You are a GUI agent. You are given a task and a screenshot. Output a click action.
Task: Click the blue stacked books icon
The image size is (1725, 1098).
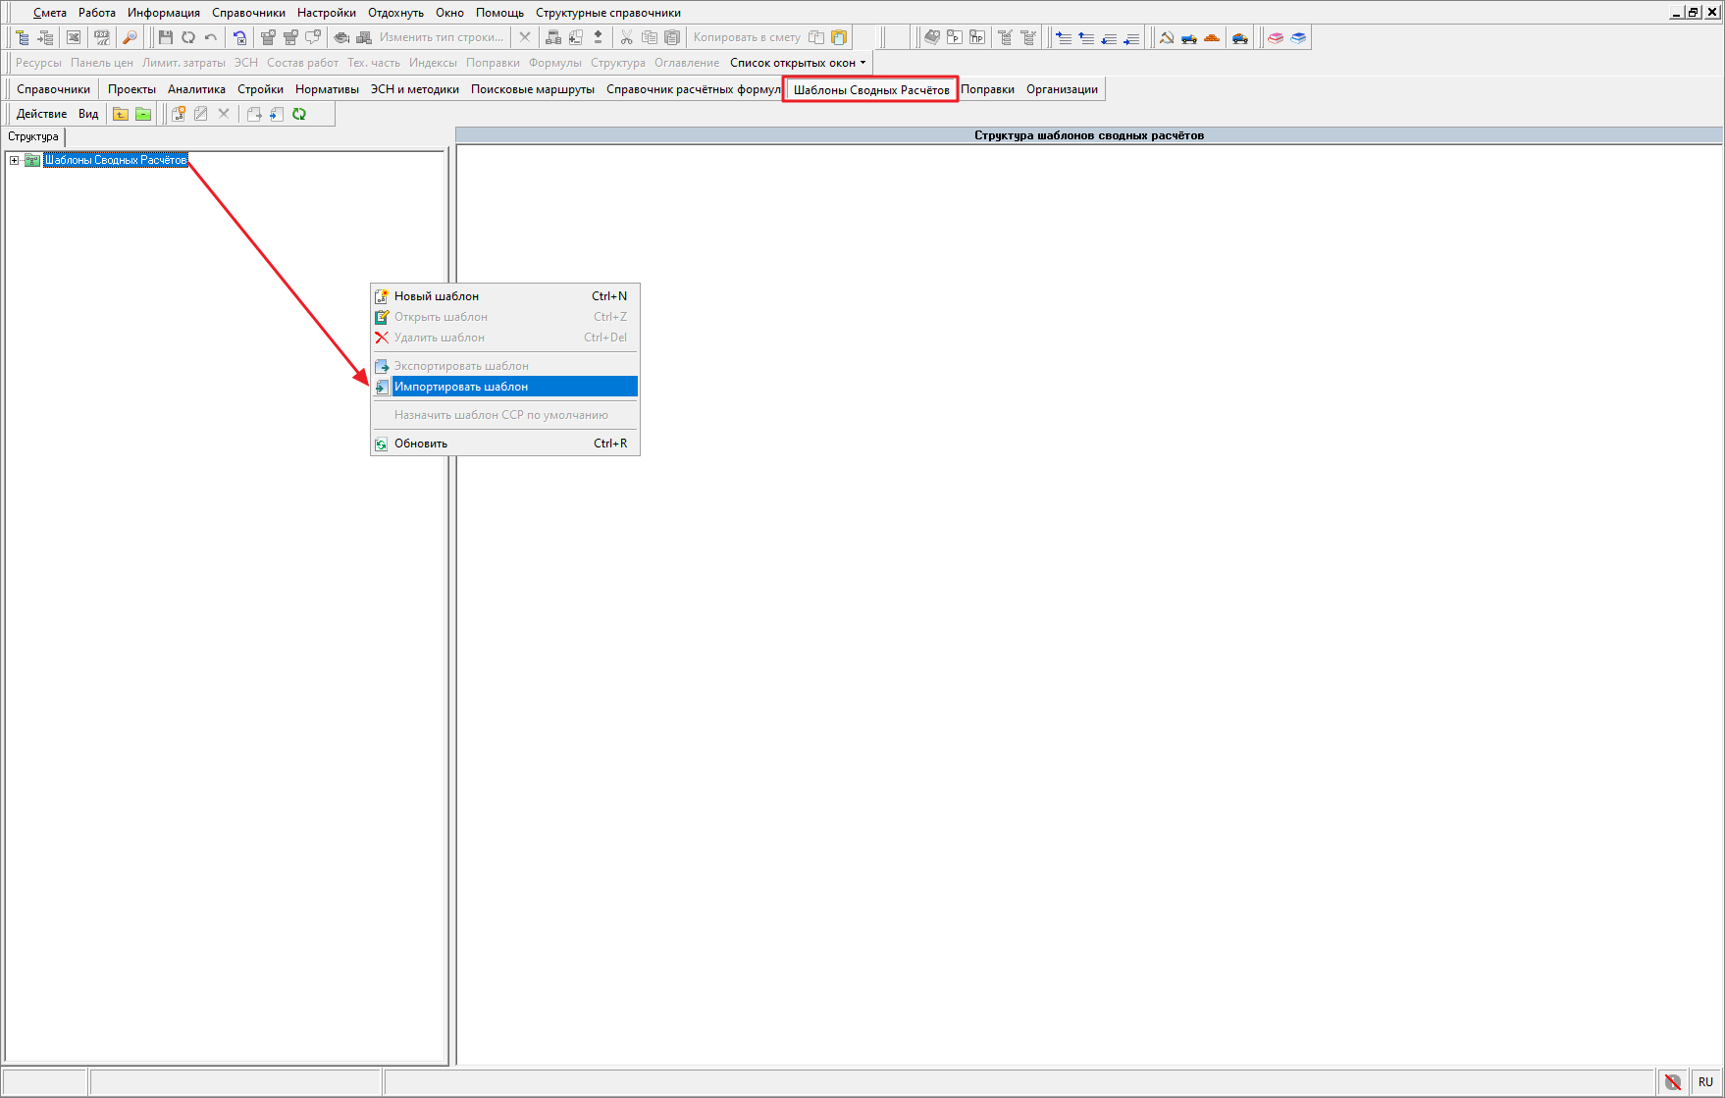coord(1298,37)
